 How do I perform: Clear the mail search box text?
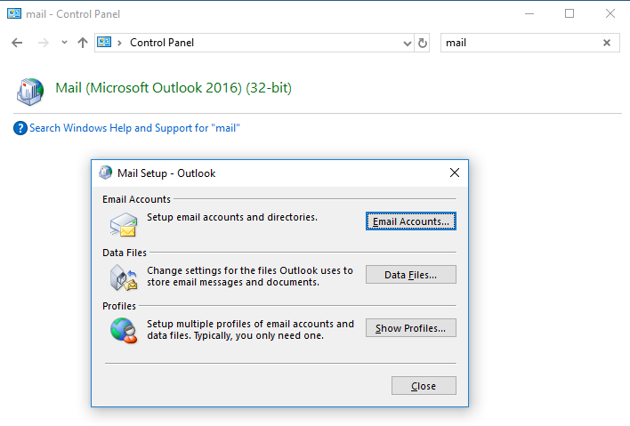click(607, 43)
